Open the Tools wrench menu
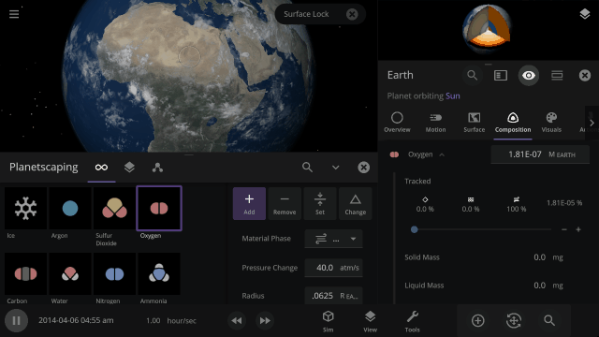This screenshot has height=337, width=599. 412,321
